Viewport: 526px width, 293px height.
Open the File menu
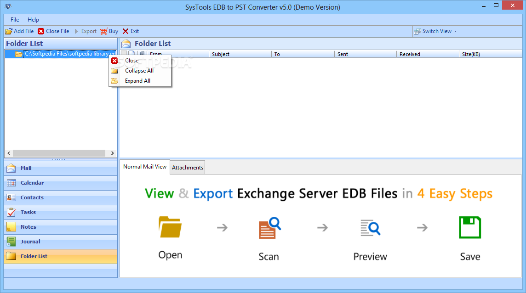click(15, 19)
